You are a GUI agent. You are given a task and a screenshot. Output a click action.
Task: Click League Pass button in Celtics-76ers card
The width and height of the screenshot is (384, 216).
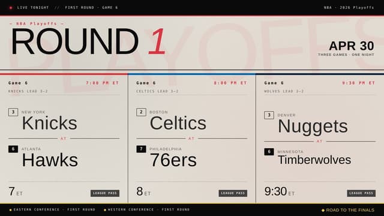tap(233, 193)
